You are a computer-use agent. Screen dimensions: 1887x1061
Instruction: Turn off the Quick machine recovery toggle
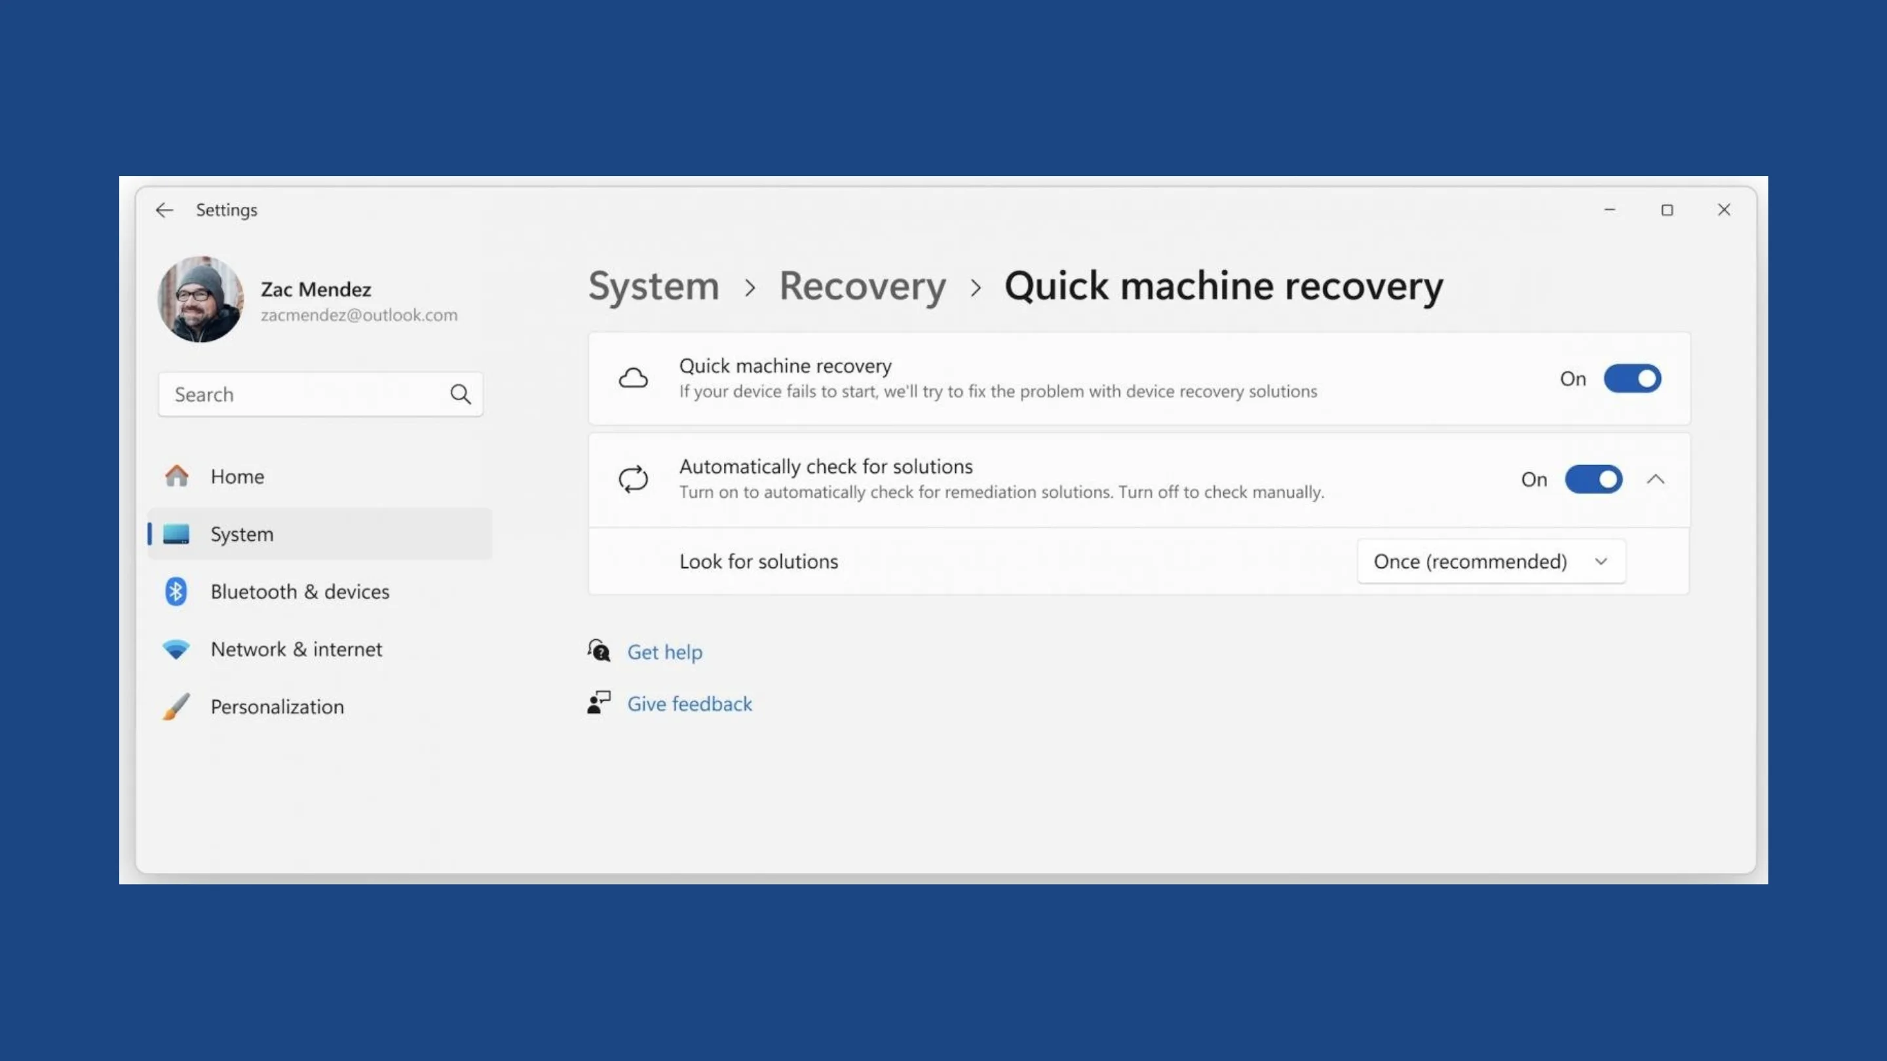[1633, 379]
